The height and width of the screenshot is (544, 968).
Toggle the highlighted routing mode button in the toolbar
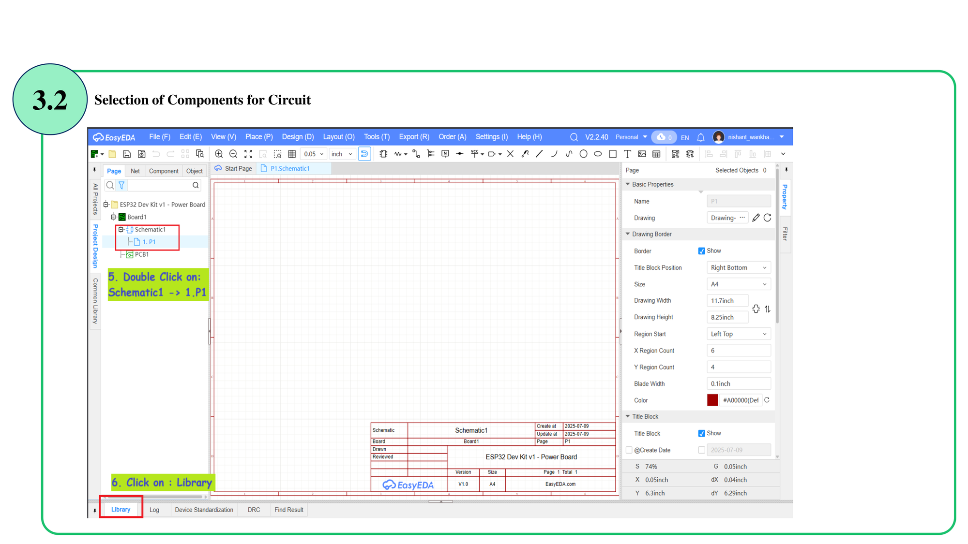click(x=364, y=154)
